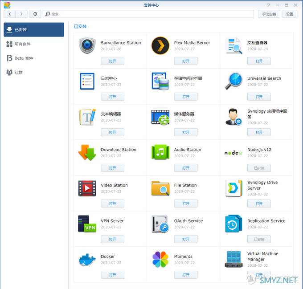Click the 媒体服务器 media server icon
303x289 pixels.
[x=160, y=117]
